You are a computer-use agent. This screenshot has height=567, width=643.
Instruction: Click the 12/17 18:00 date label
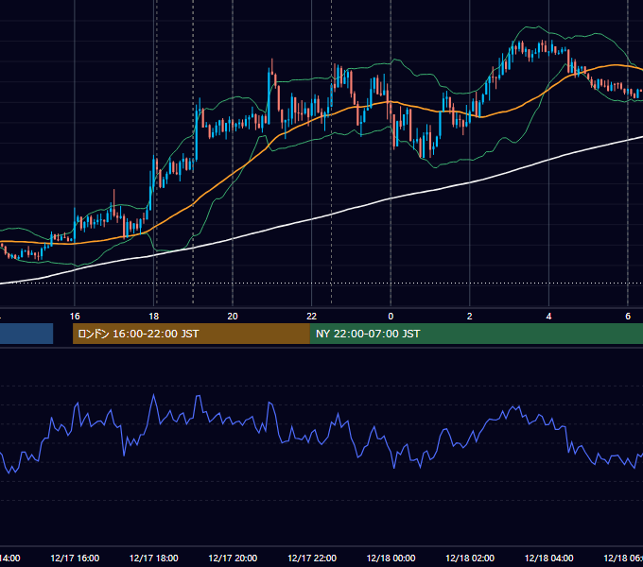point(154,558)
